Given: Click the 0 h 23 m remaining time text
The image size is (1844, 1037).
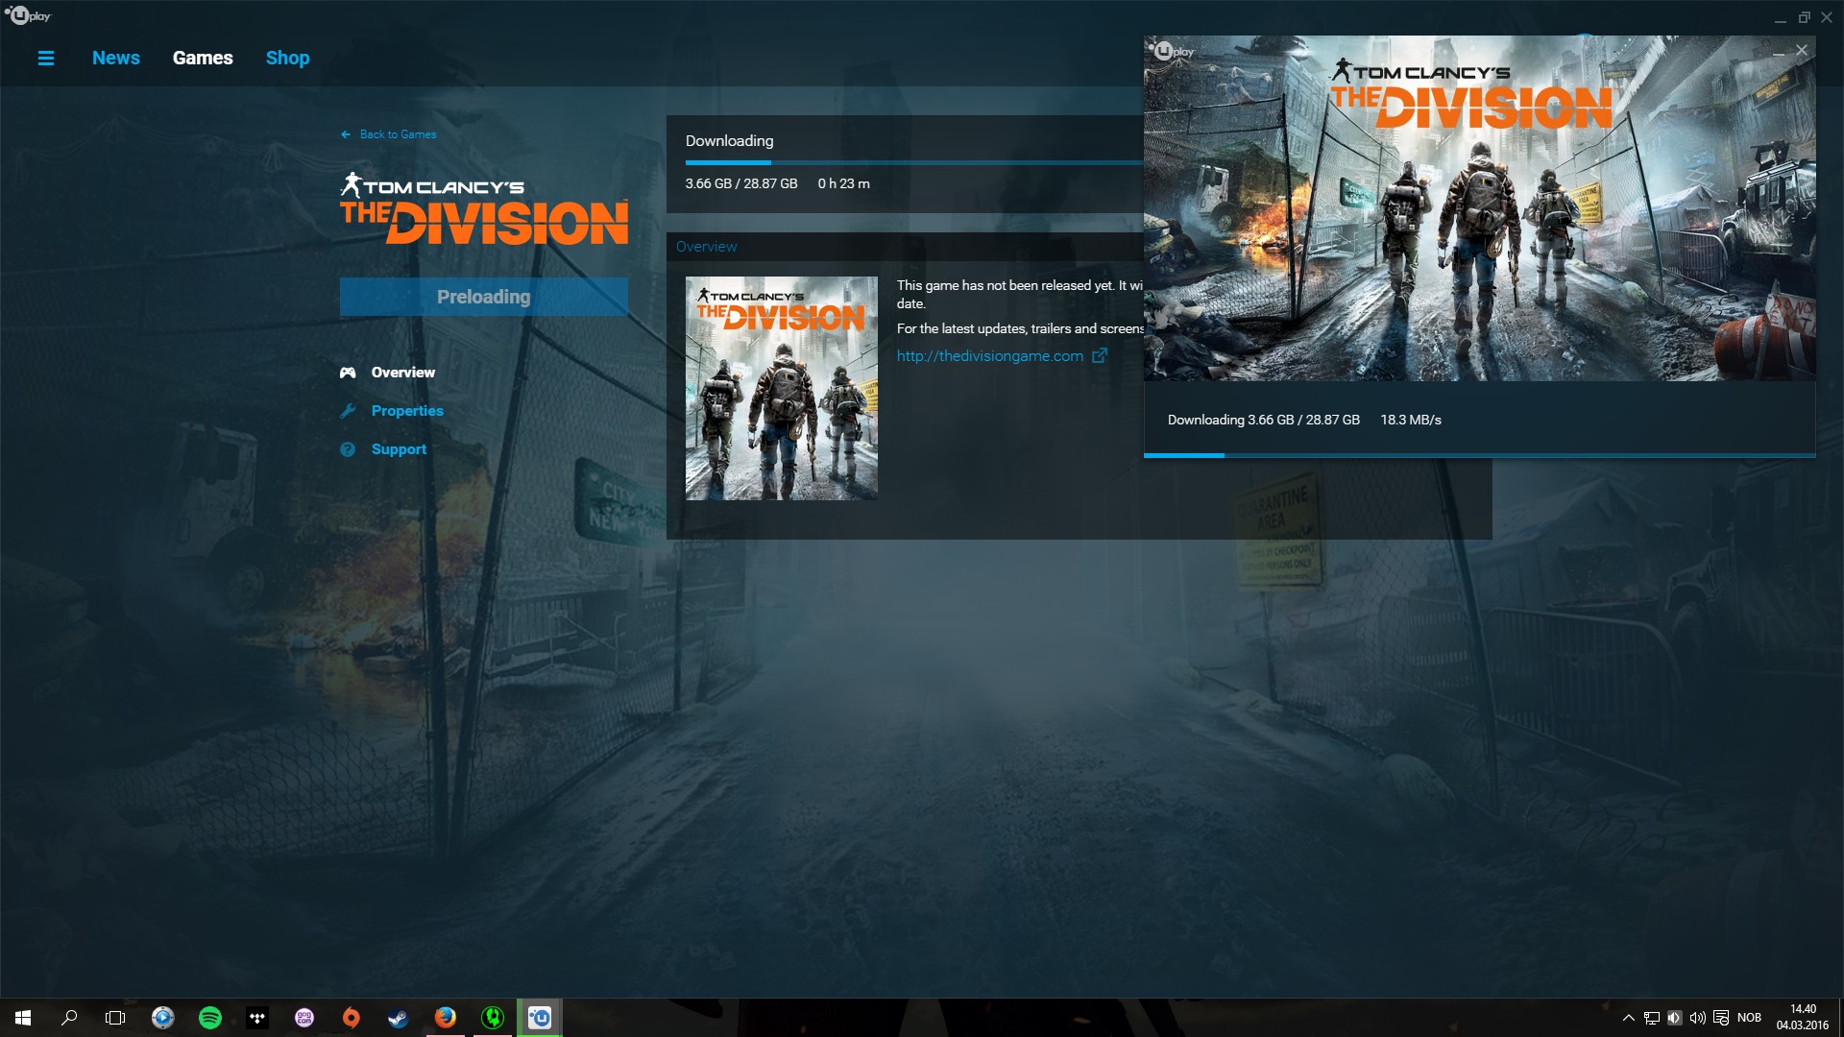Looking at the screenshot, I should point(843,183).
